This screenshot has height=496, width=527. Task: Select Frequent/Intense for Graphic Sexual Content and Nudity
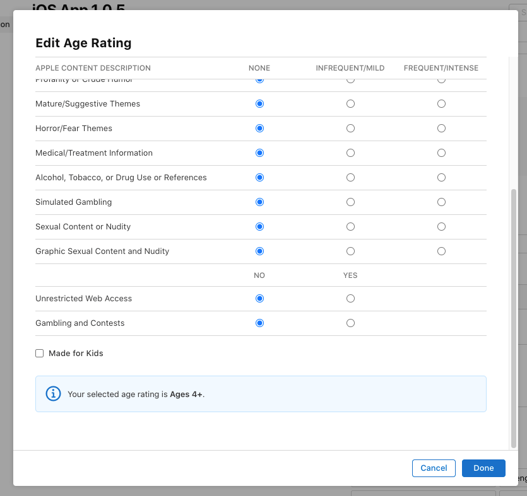coord(441,251)
